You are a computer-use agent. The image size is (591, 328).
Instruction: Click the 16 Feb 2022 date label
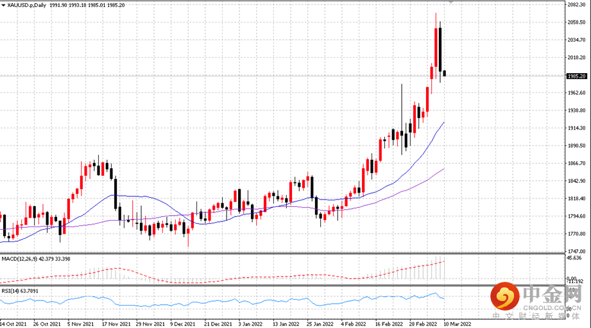click(x=389, y=324)
